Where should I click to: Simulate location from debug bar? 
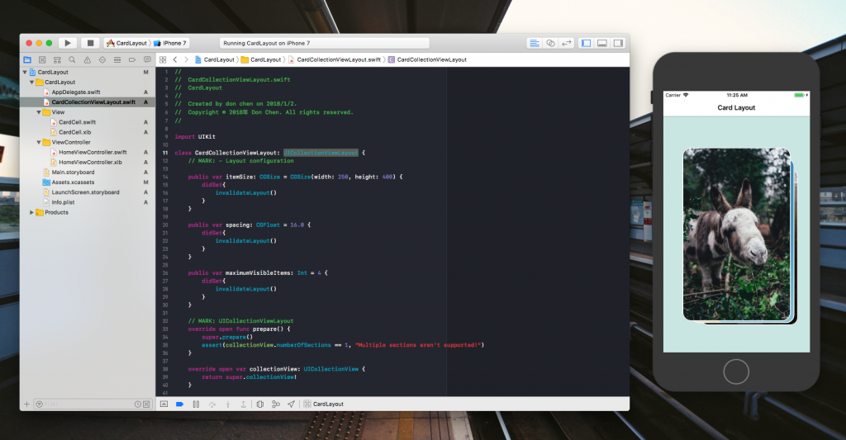pyautogui.click(x=292, y=404)
